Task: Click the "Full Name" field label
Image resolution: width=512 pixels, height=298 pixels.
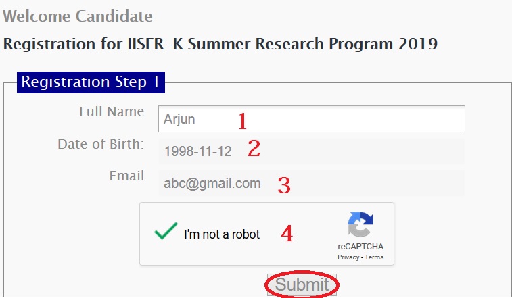Action: 111,111
